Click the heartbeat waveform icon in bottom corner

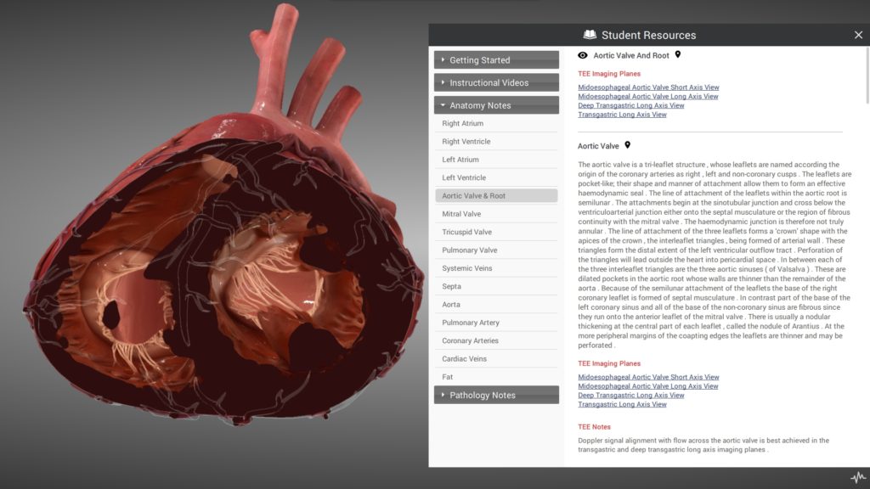pyautogui.click(x=857, y=477)
